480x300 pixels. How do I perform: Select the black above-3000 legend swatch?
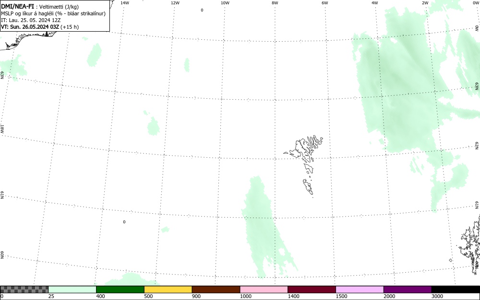pyautogui.click(x=456, y=289)
